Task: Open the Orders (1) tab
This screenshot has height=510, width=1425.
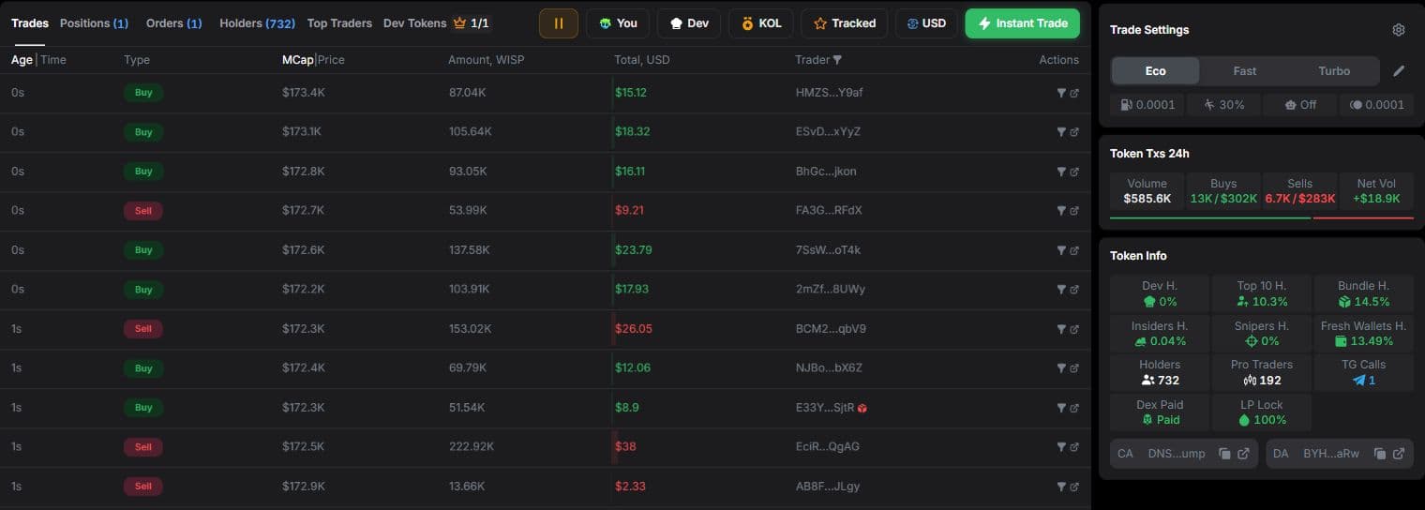Action: point(173,23)
